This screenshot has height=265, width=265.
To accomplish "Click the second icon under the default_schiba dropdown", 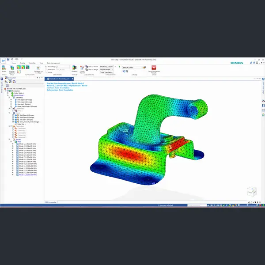I will (127, 71).
